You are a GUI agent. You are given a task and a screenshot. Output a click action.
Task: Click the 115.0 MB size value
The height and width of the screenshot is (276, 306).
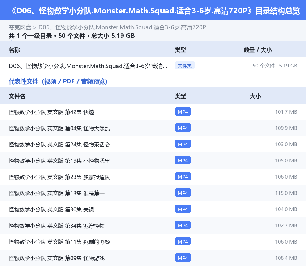(x=286, y=193)
